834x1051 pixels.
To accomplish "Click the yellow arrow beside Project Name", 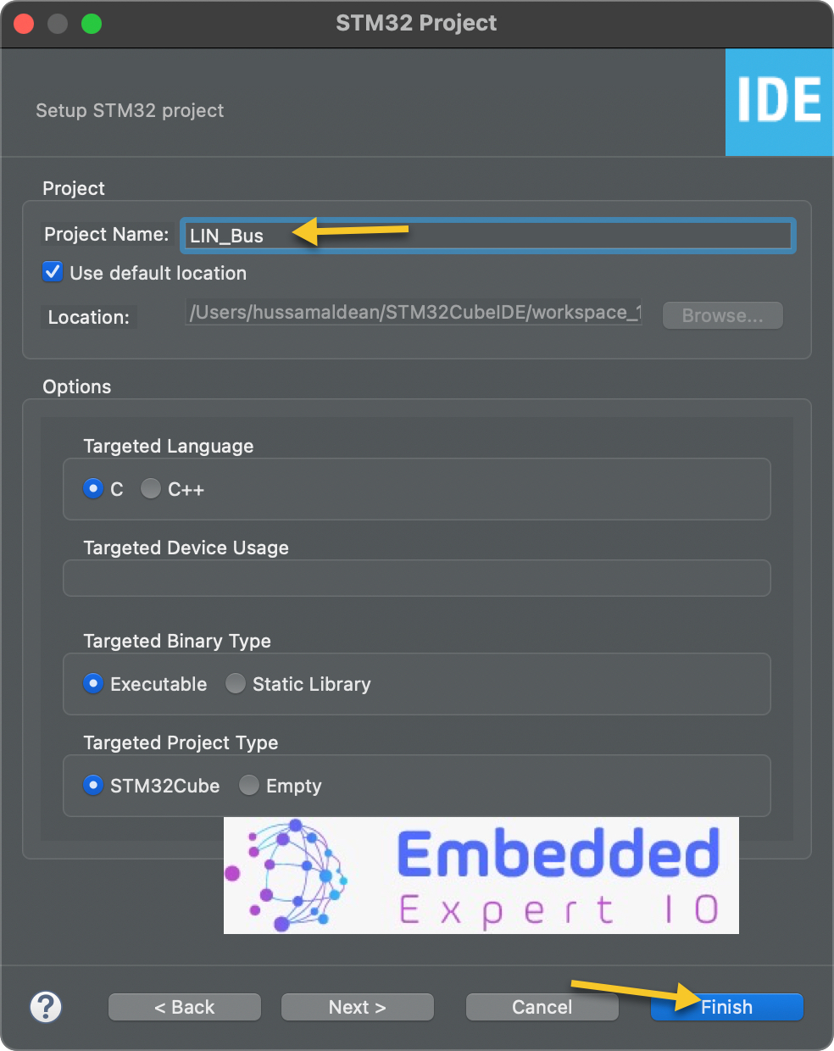I will point(347,230).
